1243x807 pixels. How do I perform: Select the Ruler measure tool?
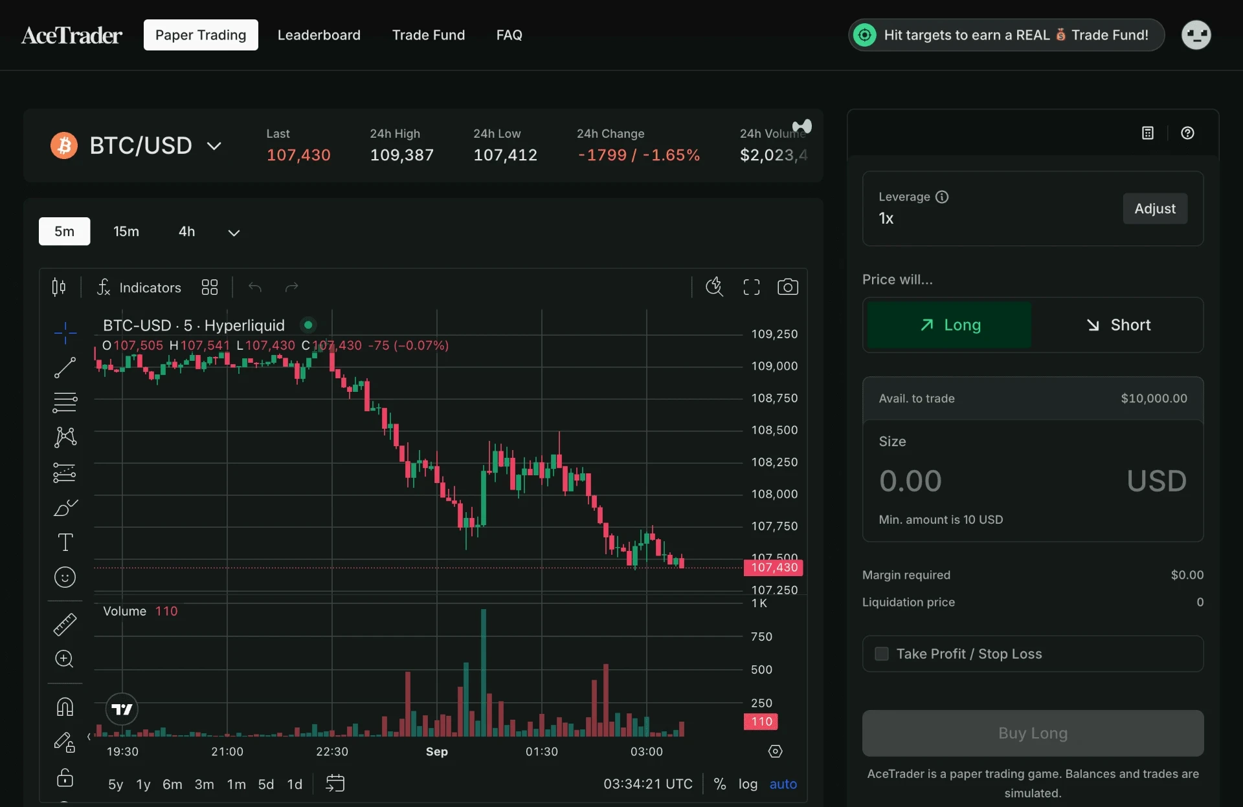pos(64,625)
